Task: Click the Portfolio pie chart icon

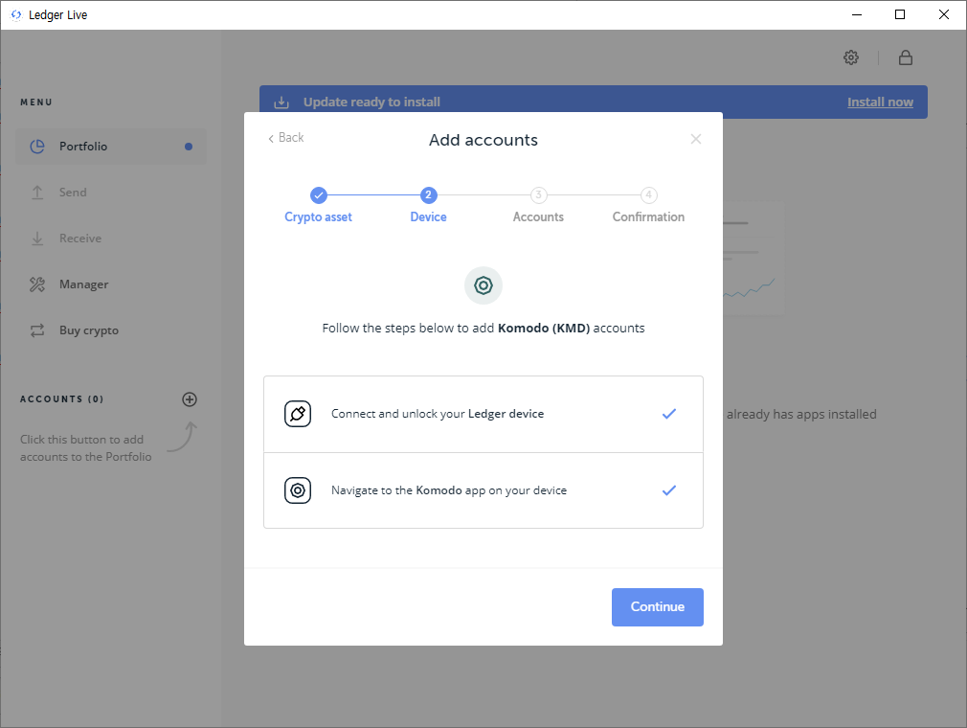Action: click(37, 147)
